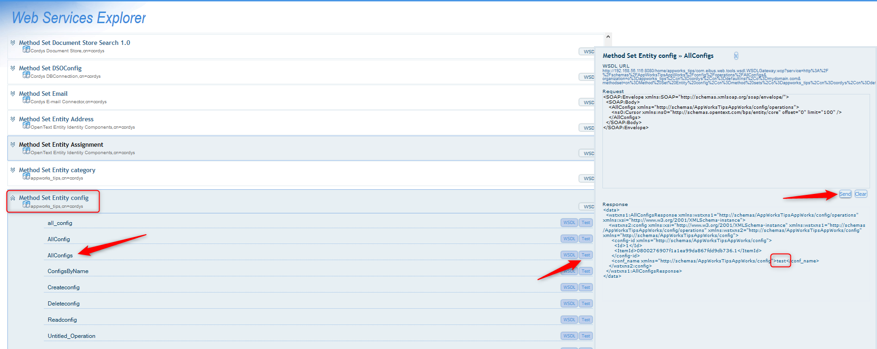877x349 pixels.
Task: Click the Cordys Document Store package icon
Action: click(26, 50)
